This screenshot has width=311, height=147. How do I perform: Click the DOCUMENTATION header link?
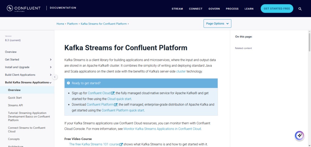pos(63,8)
